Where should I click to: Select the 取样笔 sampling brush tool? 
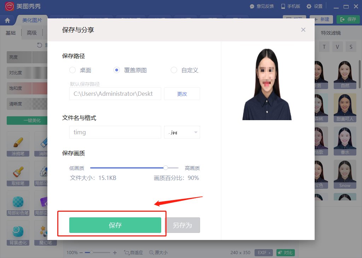tap(18, 173)
